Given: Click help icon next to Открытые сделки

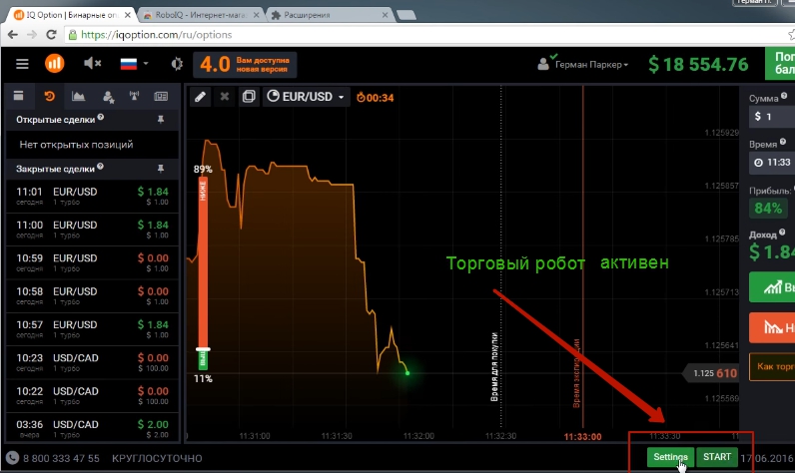Looking at the screenshot, I should click(x=101, y=117).
